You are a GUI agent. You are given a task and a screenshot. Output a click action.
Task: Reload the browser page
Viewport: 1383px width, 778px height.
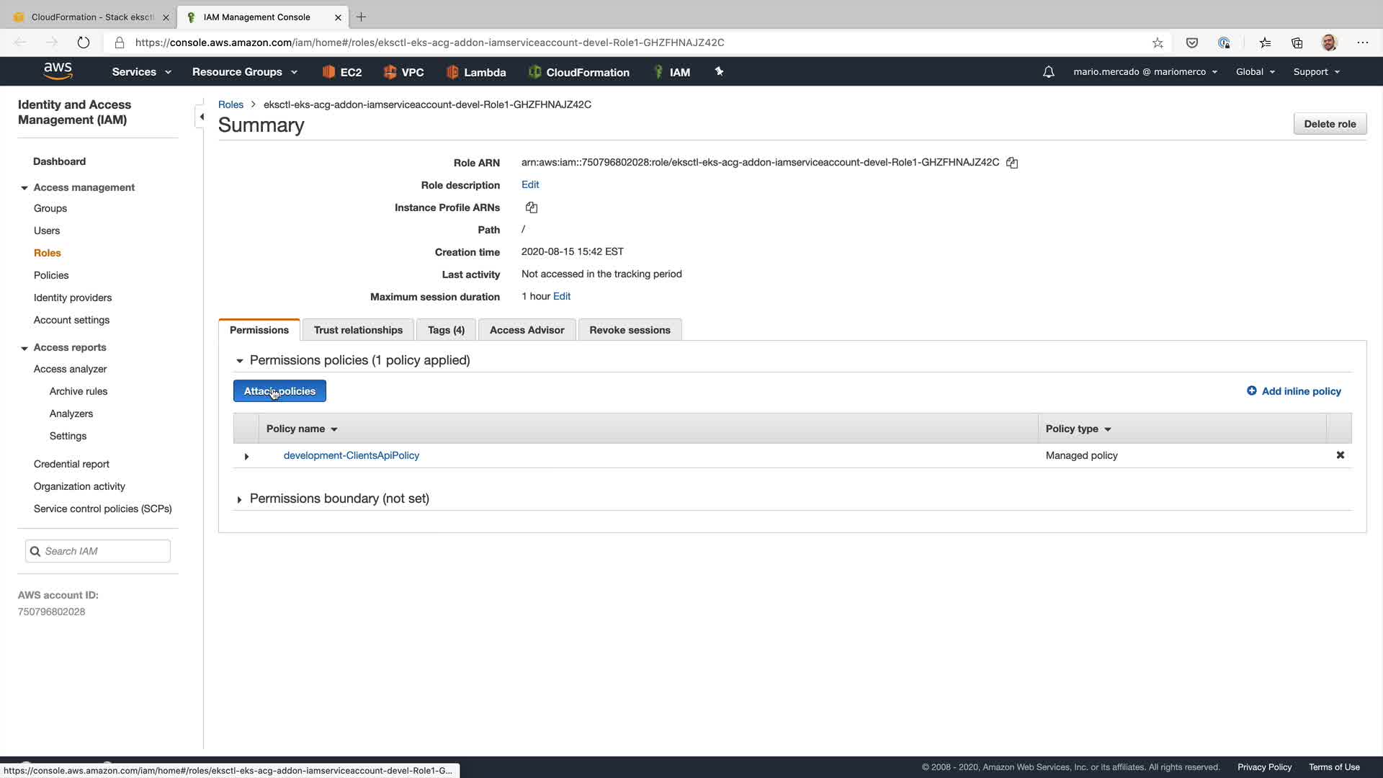pyautogui.click(x=84, y=43)
